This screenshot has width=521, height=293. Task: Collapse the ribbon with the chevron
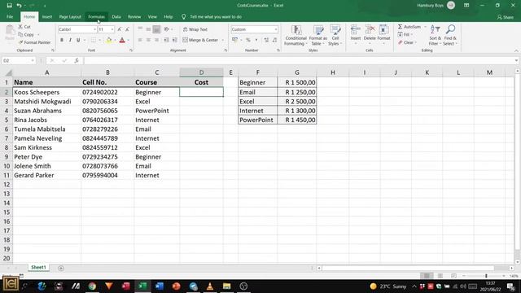pyautogui.click(x=516, y=50)
